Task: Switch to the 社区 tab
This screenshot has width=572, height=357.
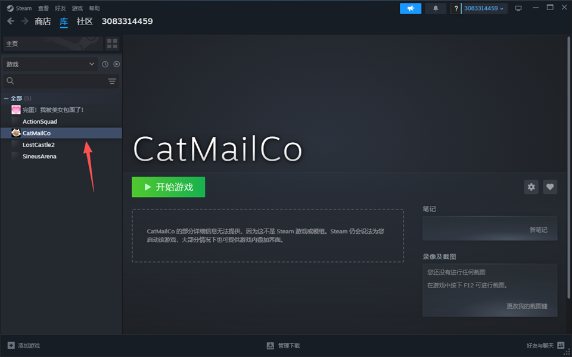Action: coord(85,21)
